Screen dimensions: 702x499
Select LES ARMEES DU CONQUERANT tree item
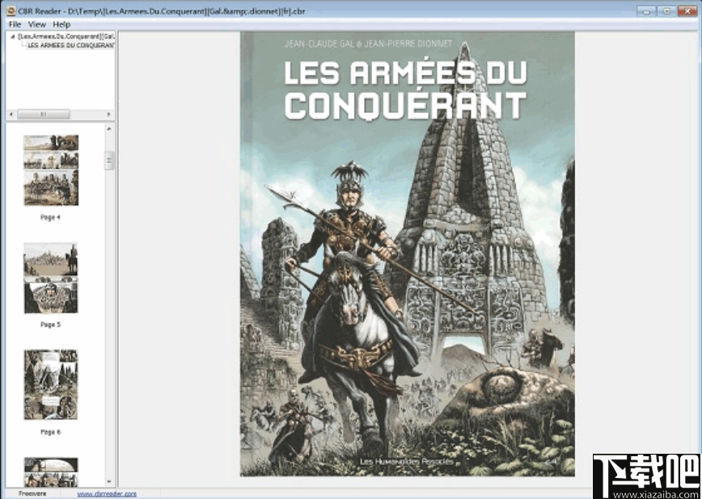70,45
